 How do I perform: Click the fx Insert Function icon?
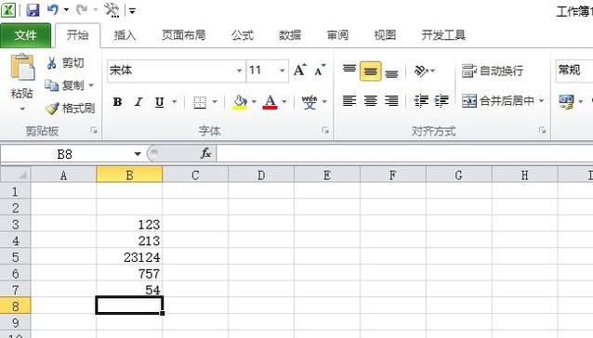pos(206,153)
